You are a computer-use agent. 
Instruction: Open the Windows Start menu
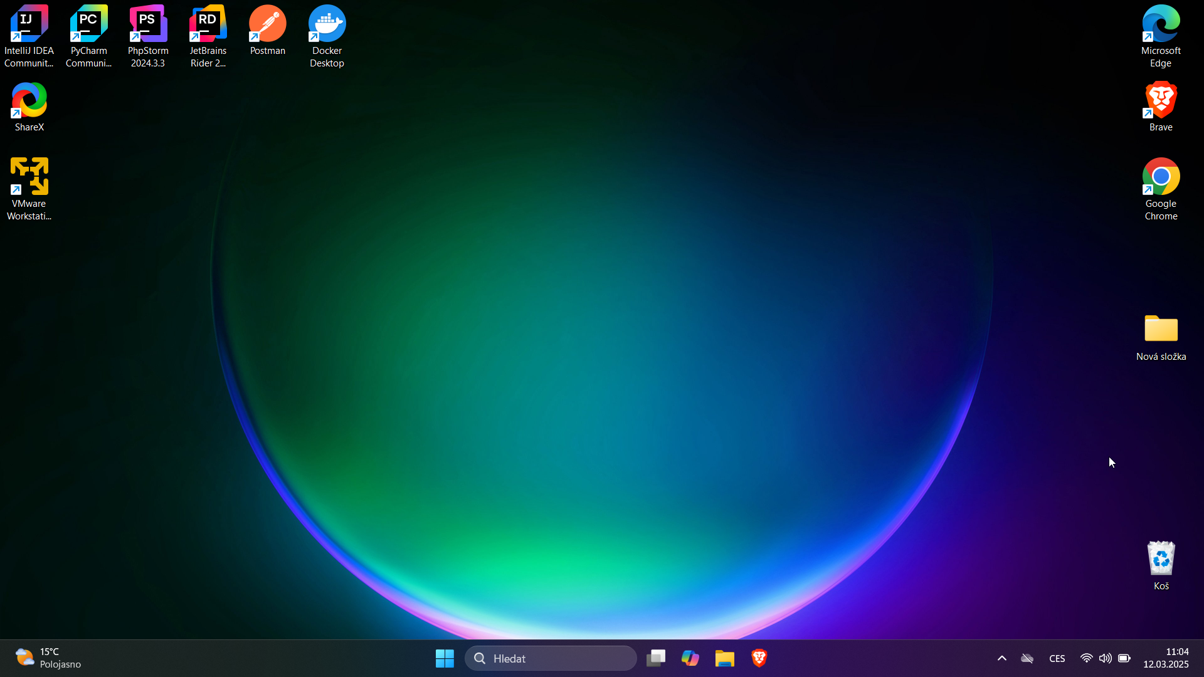click(x=445, y=658)
